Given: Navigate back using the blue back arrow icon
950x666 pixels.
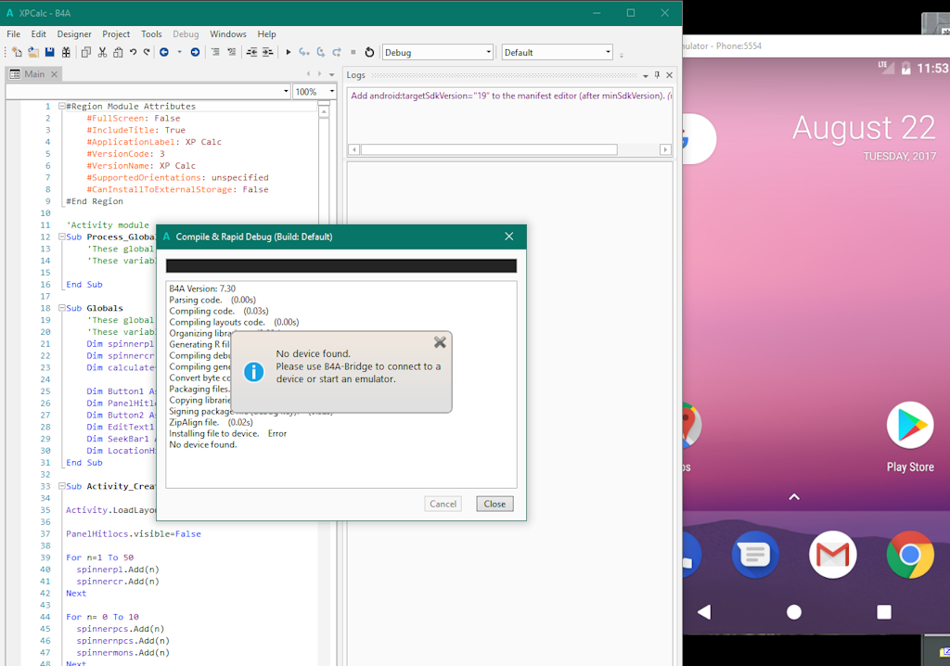Looking at the screenshot, I should 163,53.
